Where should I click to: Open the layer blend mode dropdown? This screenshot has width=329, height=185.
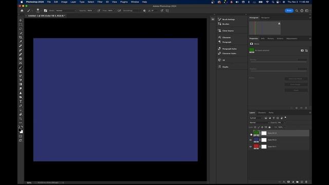point(259,122)
